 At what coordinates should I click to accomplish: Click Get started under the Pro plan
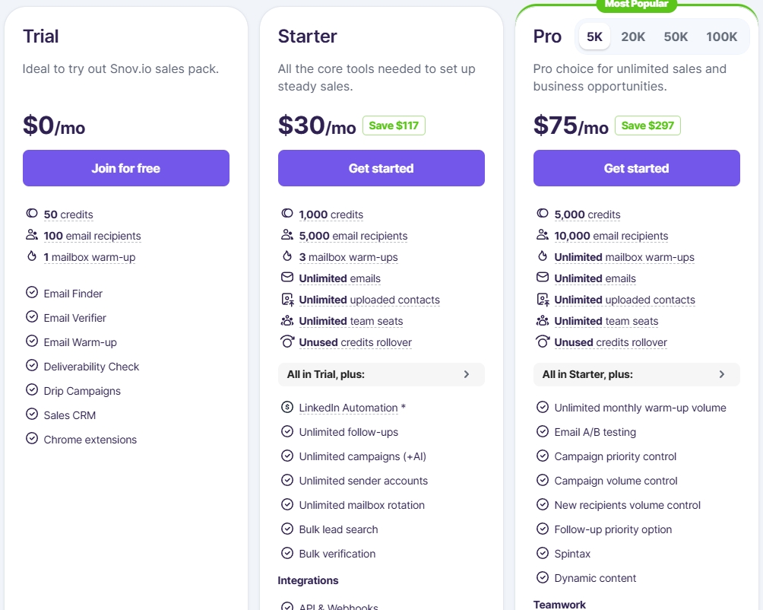point(637,168)
